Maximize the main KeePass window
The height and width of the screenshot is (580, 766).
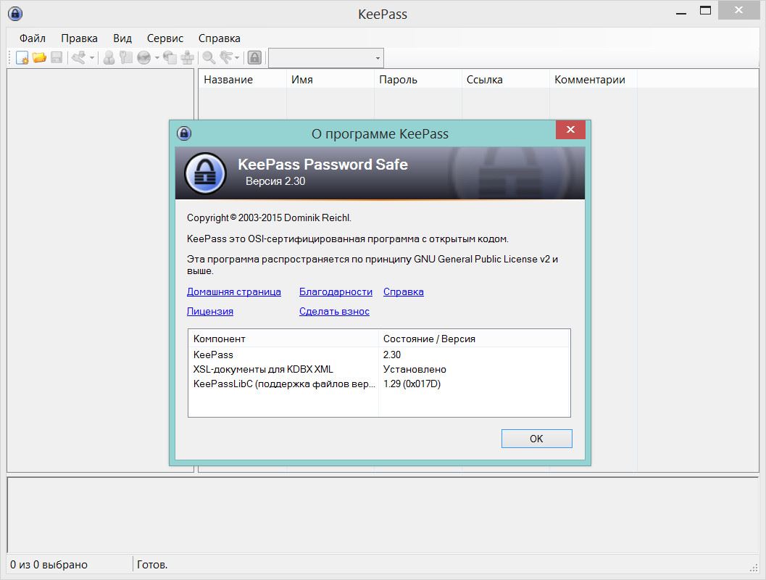[705, 10]
